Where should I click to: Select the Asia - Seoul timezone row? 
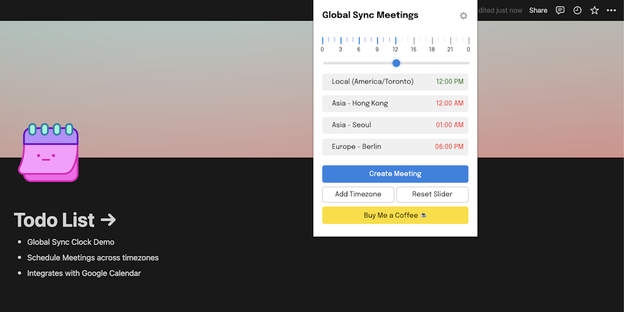pos(395,125)
